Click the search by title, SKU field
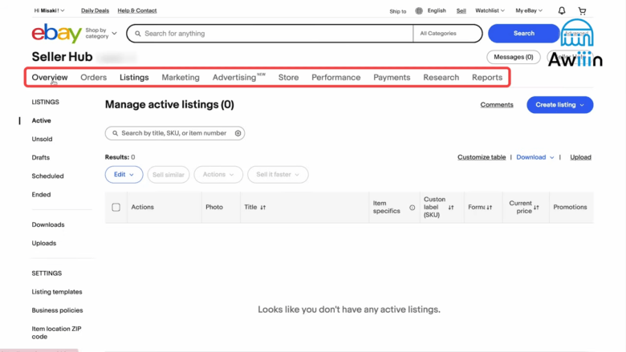Viewport: 626px width, 352px height. point(175,133)
